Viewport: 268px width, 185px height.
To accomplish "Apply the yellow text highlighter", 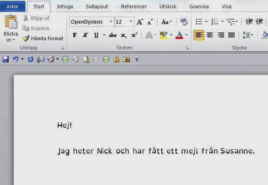I will point(163,35).
